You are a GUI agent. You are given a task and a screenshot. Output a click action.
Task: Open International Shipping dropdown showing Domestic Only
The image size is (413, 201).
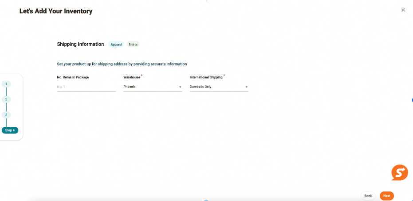219,87
